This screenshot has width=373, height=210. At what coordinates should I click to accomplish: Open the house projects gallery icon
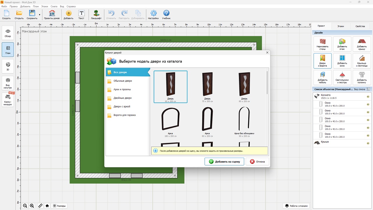click(x=52, y=15)
